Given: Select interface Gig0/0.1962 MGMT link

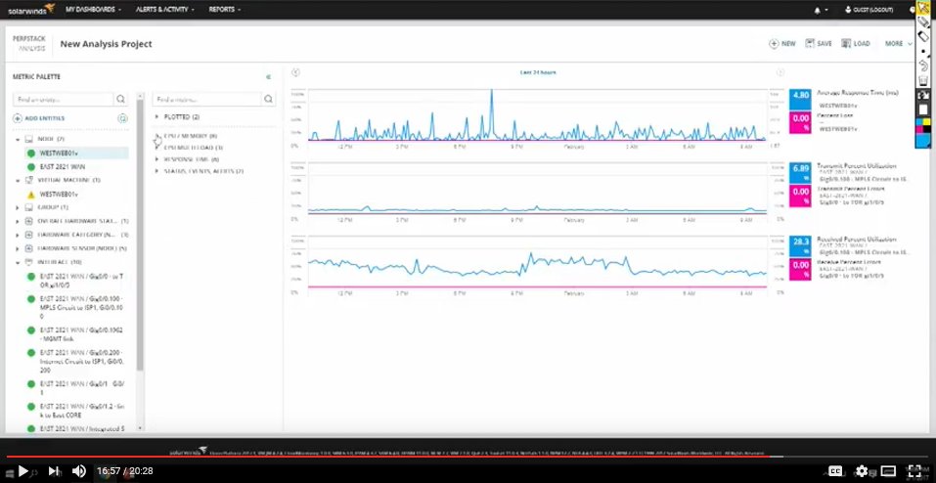Looking at the screenshot, I should [76, 333].
